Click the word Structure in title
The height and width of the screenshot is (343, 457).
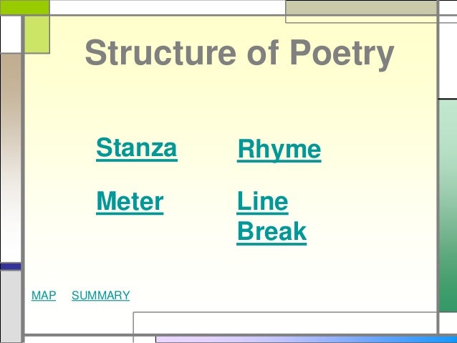pos(160,53)
